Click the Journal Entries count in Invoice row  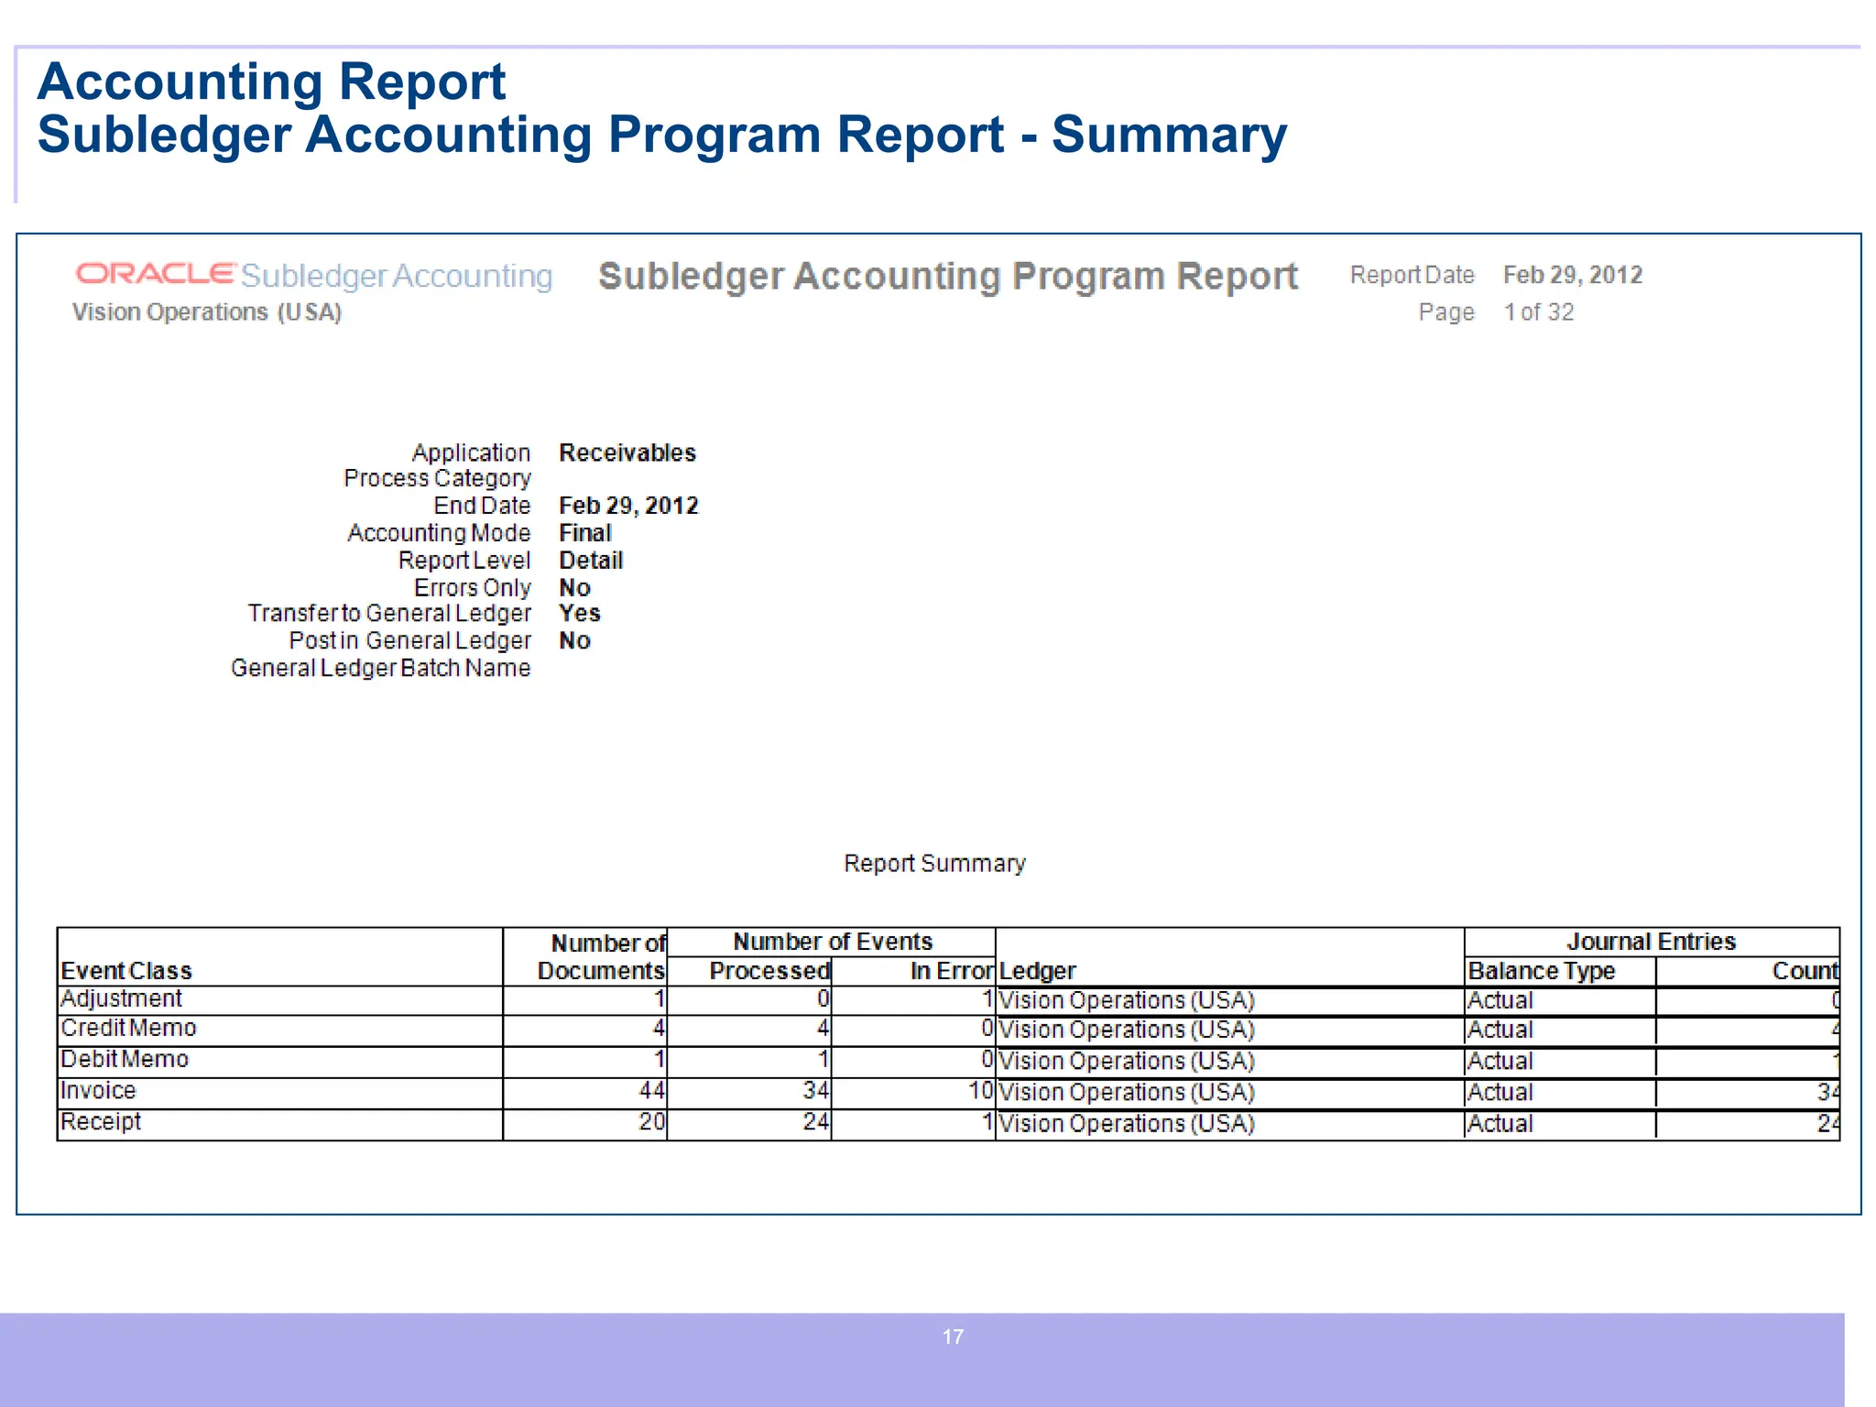tap(1827, 1092)
